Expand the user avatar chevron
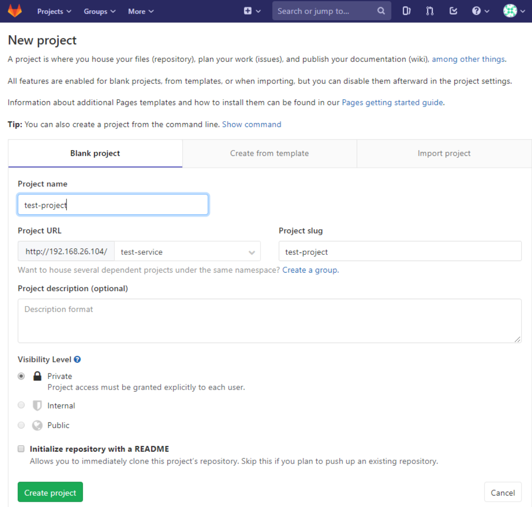 click(523, 11)
